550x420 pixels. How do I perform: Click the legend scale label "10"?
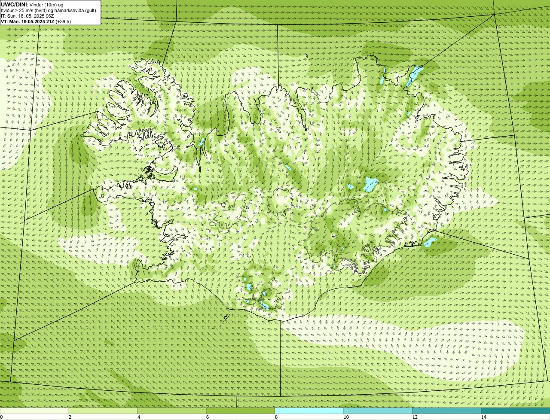[x=346, y=417]
